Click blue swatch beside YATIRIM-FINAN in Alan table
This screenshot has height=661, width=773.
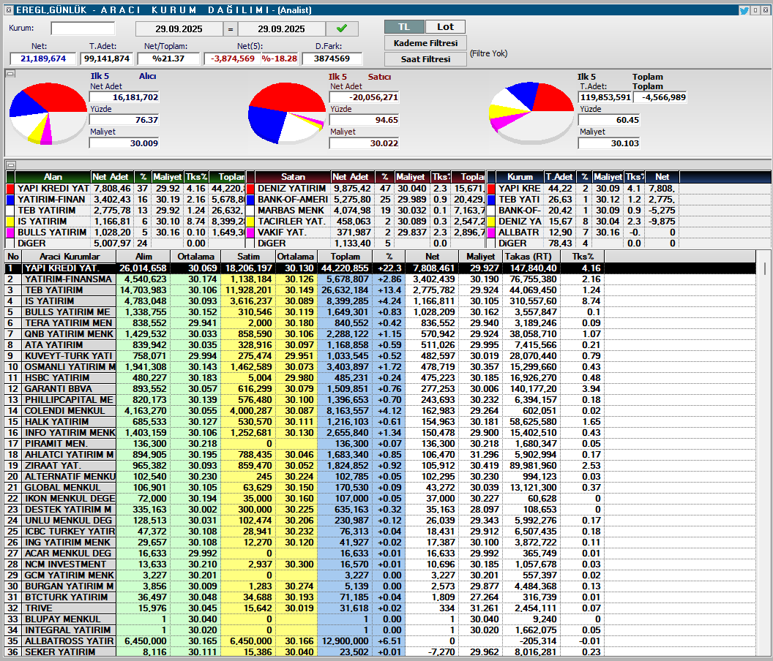tap(10, 200)
